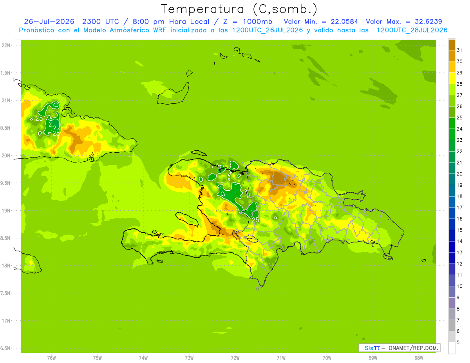470x363 pixels.
Task: Click legend value 14
Action: click(459, 241)
